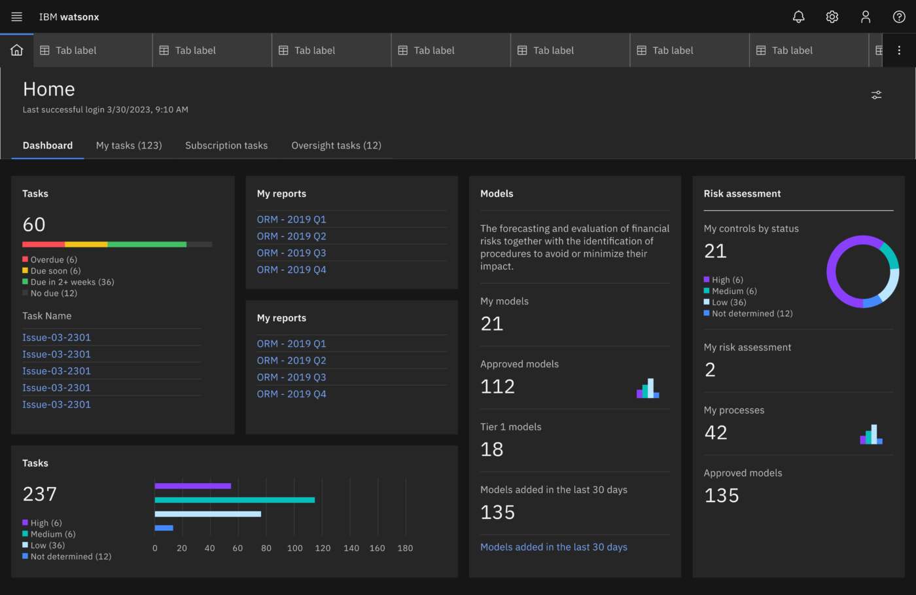916x595 pixels.
Task: Click the green segment of Tasks progress bar
Action: 147,244
